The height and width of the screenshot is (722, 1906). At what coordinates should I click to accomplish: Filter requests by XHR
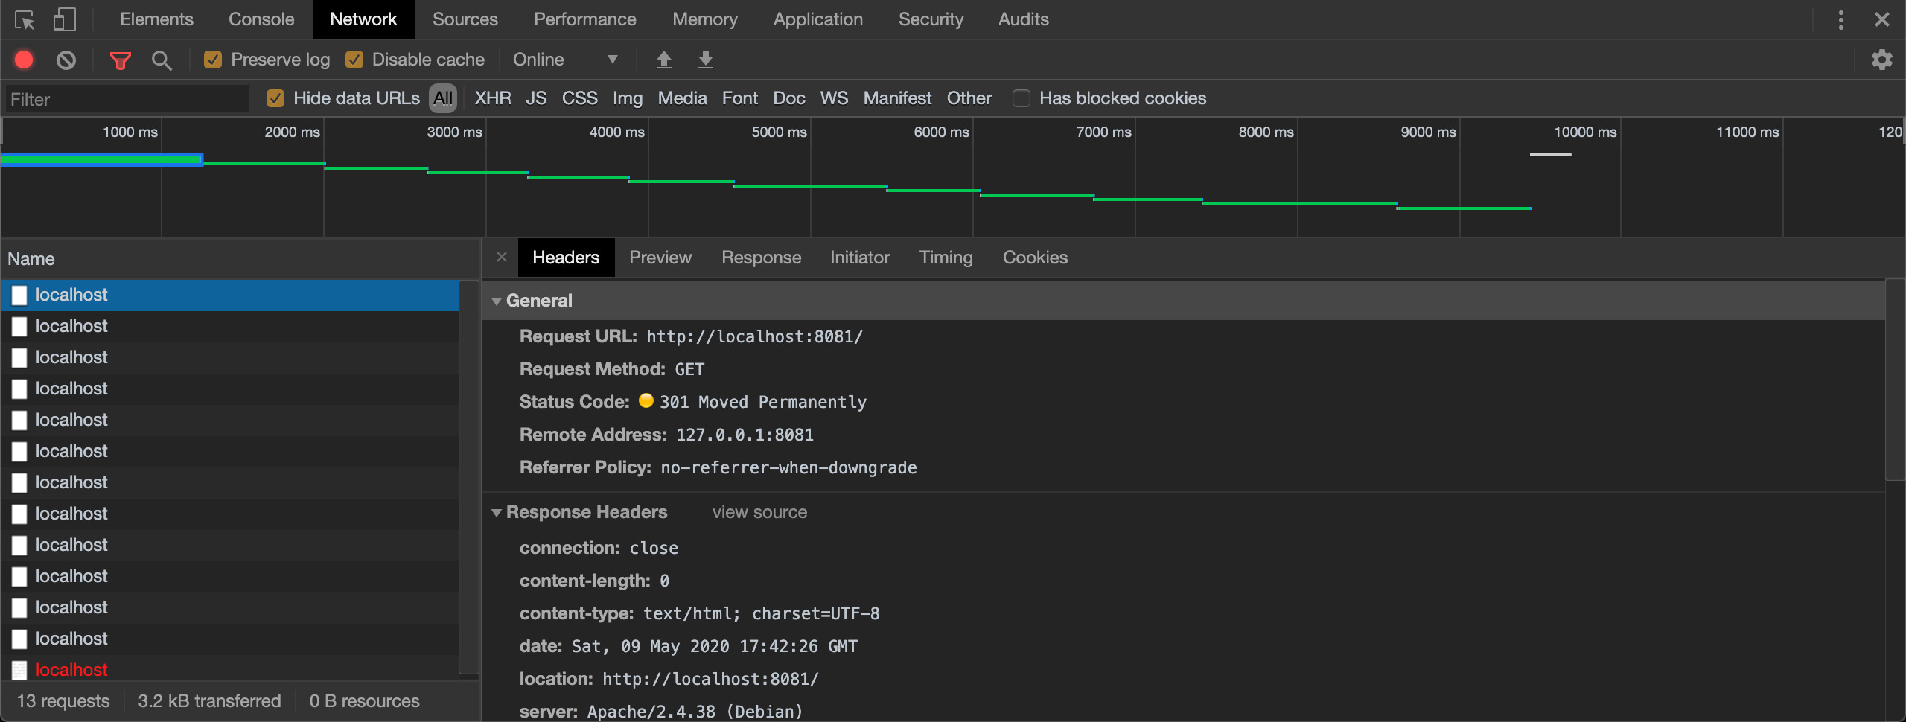pyautogui.click(x=493, y=98)
